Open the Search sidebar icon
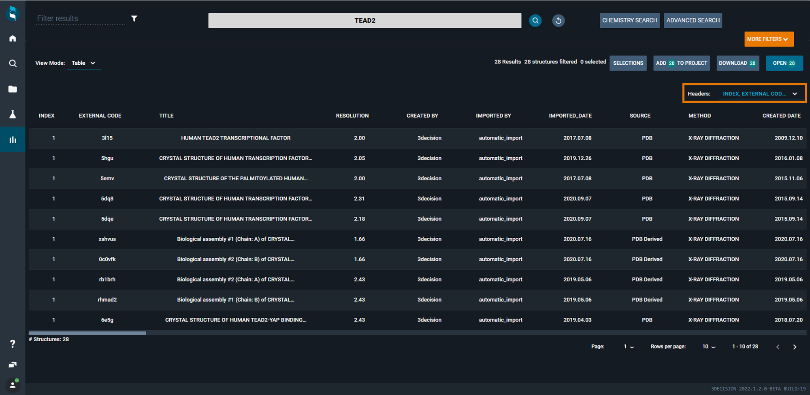Screen dimensions: 810x395 click(13, 63)
